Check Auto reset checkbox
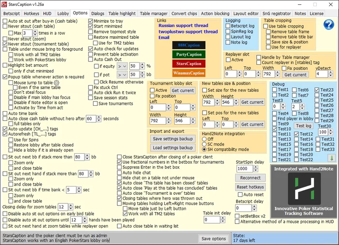Viewport: 339px width, 245px height. (x=240, y=195)
